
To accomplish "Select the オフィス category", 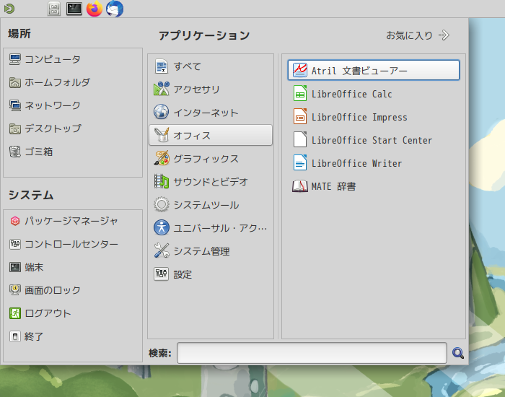I will (211, 135).
